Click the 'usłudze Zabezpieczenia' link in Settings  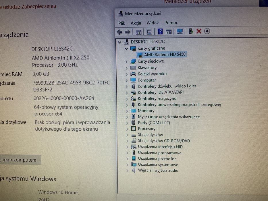point(30,7)
